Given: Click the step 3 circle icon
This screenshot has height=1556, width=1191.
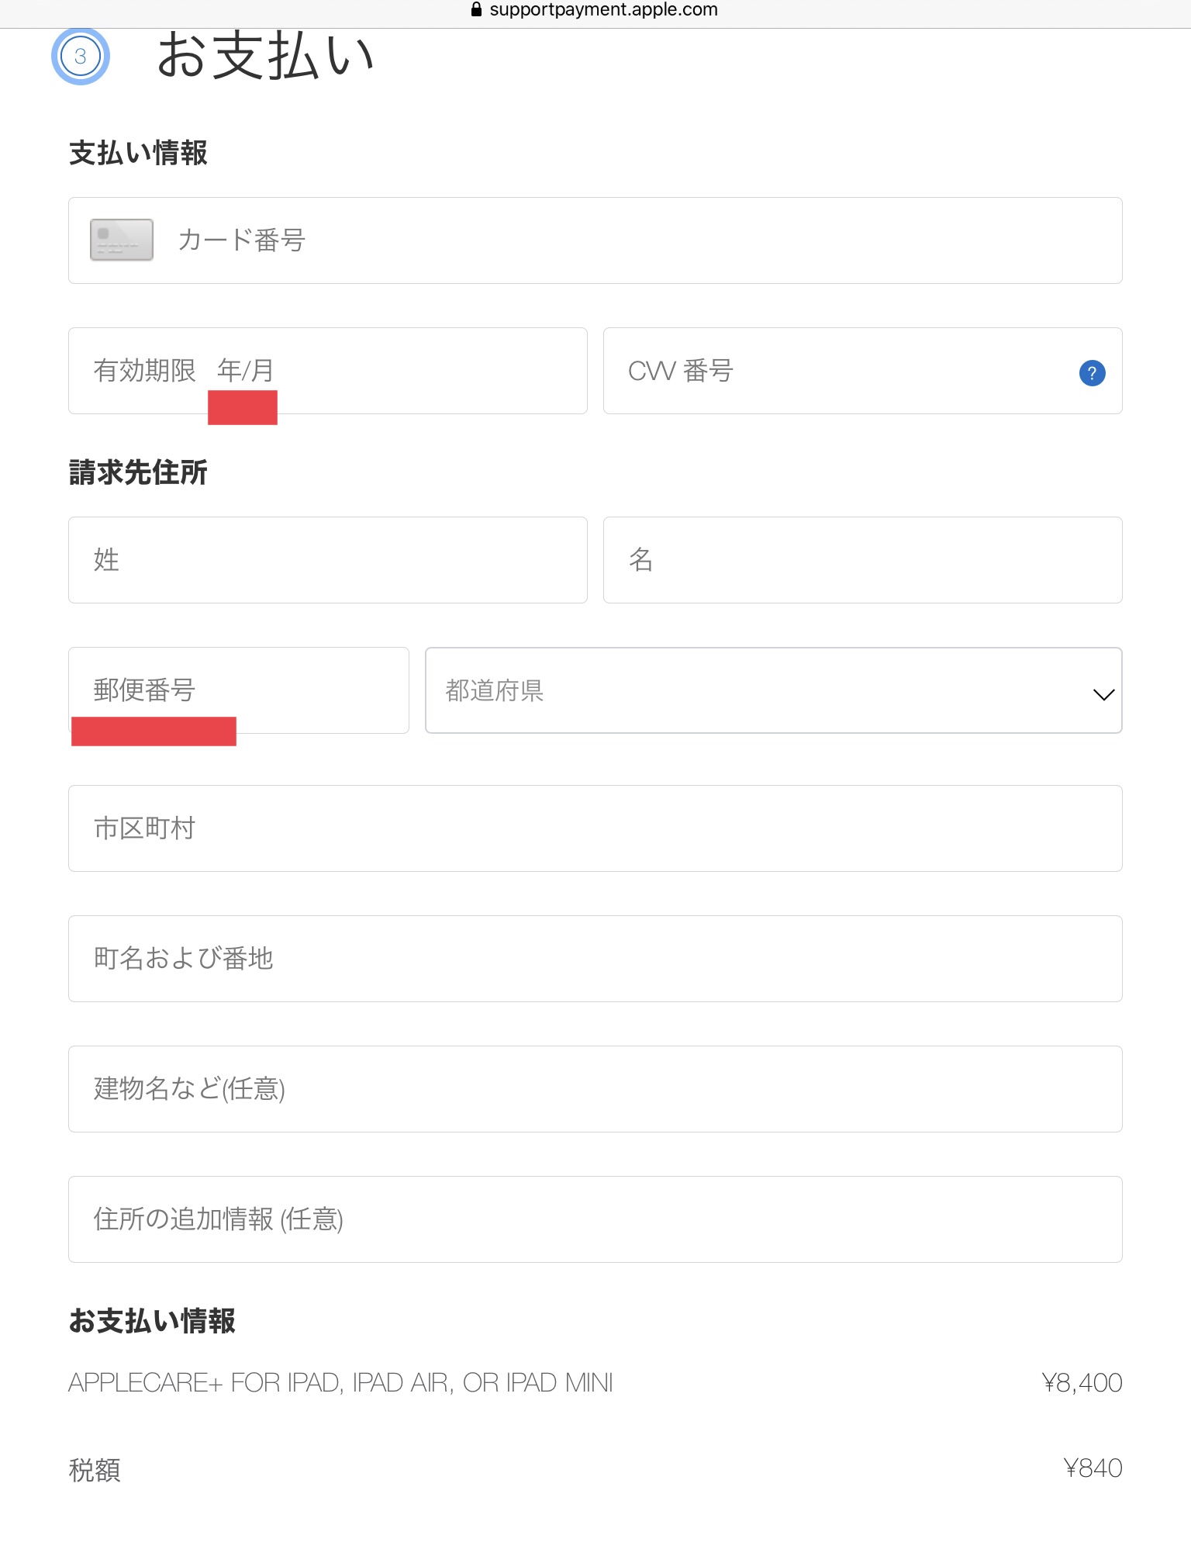Looking at the screenshot, I should click(x=81, y=57).
